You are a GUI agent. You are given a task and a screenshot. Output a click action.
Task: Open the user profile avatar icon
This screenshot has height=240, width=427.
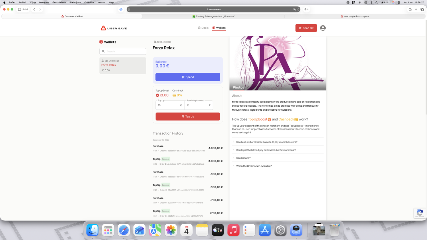click(x=323, y=28)
